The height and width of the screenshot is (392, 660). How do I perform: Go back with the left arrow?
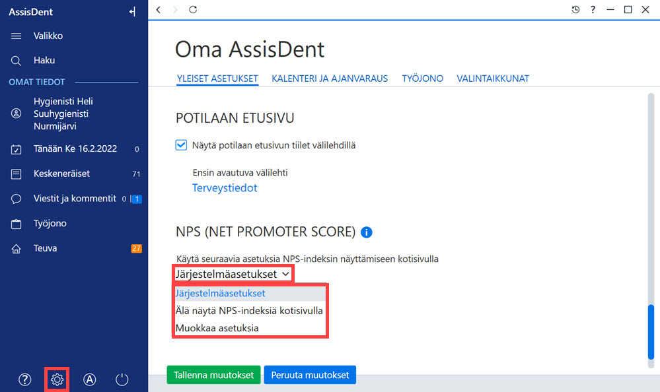pos(159,10)
